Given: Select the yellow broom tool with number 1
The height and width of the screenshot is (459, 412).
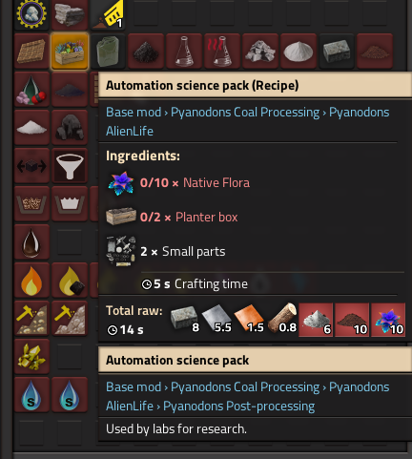Looking at the screenshot, I should tap(108, 14).
